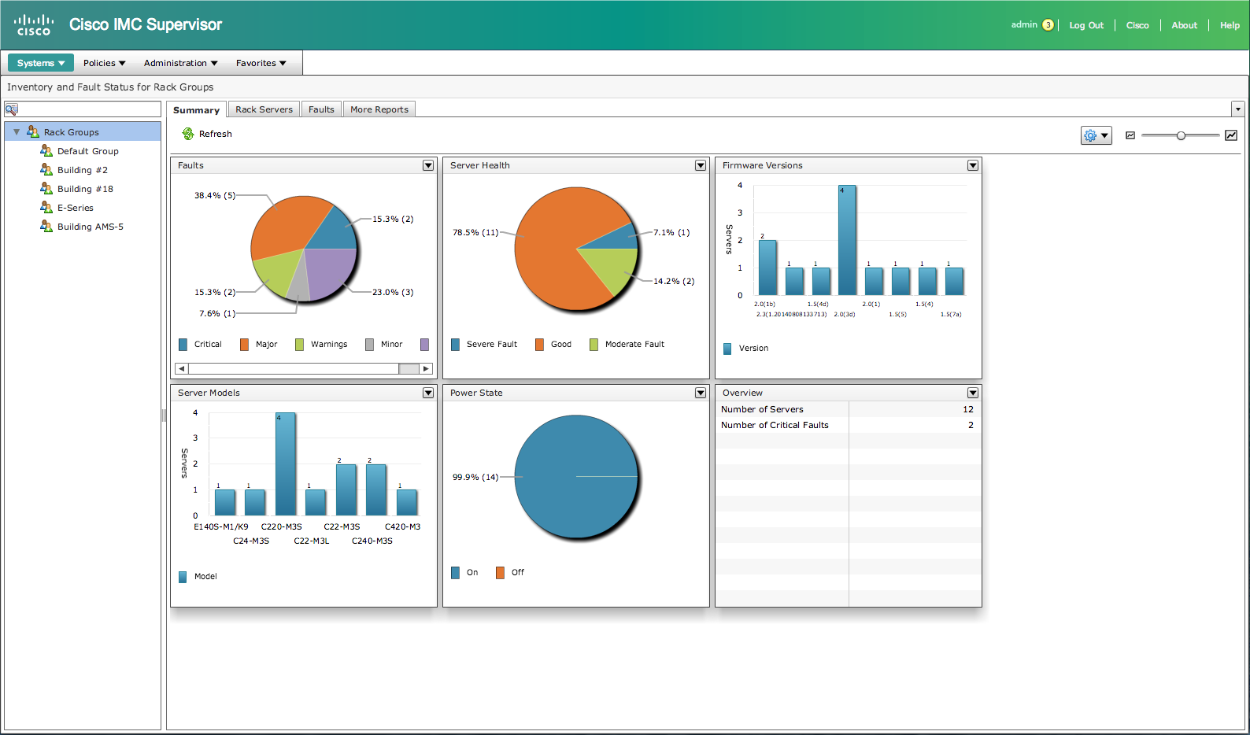Click the Log Out link
The height and width of the screenshot is (735, 1250).
pyautogui.click(x=1086, y=25)
